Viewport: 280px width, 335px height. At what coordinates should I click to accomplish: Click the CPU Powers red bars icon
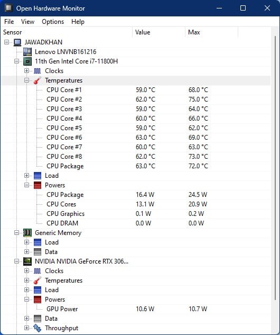(38, 185)
